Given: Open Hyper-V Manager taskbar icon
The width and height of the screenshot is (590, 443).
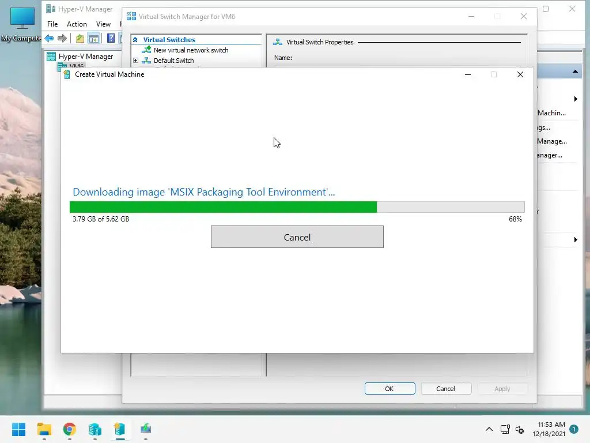Looking at the screenshot, I should [95, 429].
